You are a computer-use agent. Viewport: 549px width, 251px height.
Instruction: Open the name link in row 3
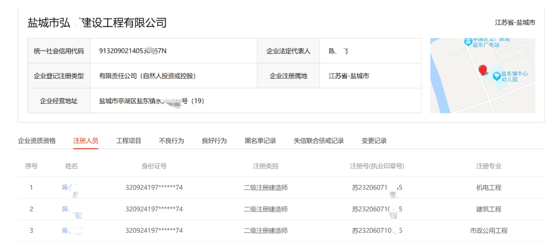pyautogui.click(x=68, y=231)
